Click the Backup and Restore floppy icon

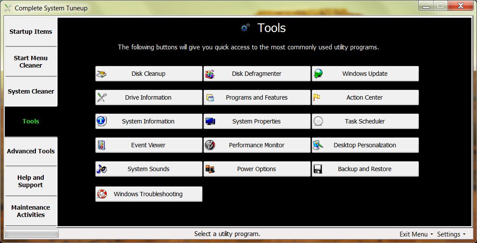(318, 169)
